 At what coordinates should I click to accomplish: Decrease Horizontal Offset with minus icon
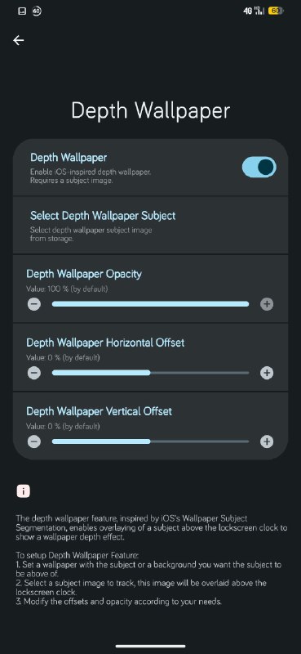tap(34, 373)
